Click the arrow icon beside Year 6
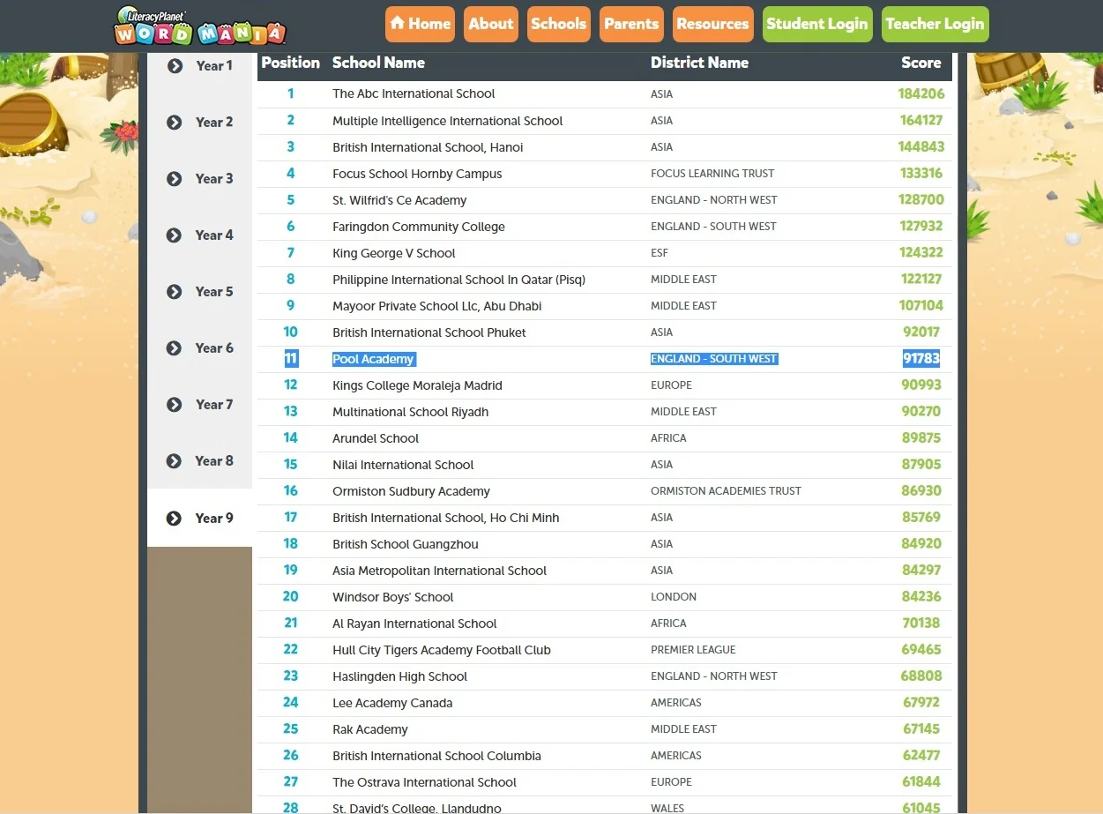 (175, 347)
